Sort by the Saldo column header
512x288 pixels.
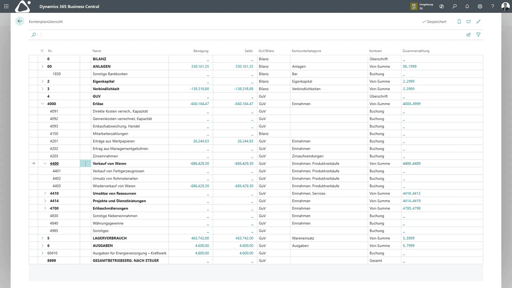[249, 51]
